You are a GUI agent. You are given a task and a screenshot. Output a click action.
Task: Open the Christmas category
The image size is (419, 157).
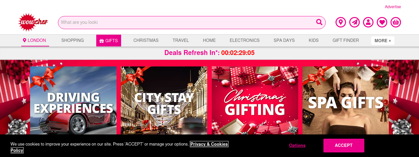(146, 41)
